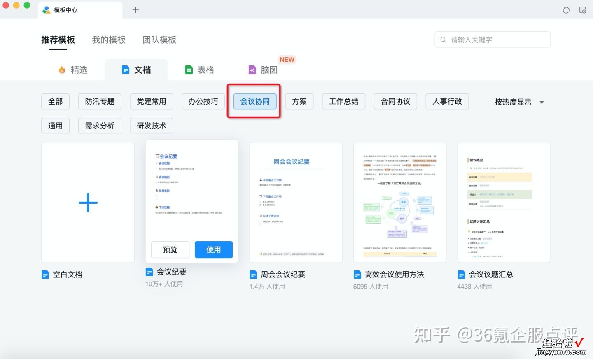593x359 pixels.
Task: Filter by 会议协同 tag
Action: click(x=255, y=101)
